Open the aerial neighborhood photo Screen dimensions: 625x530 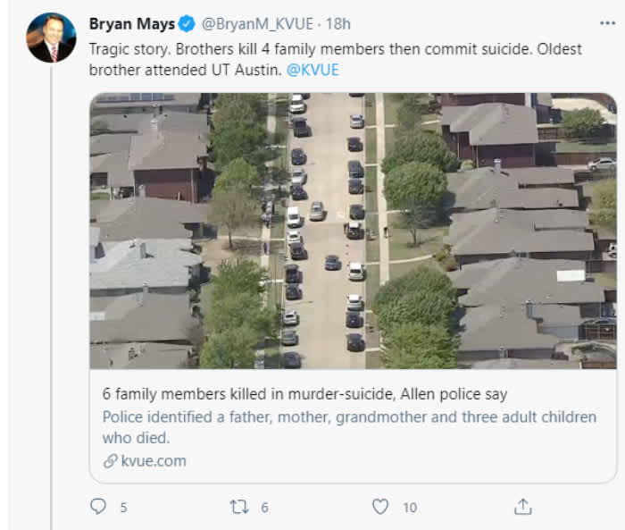(353, 231)
